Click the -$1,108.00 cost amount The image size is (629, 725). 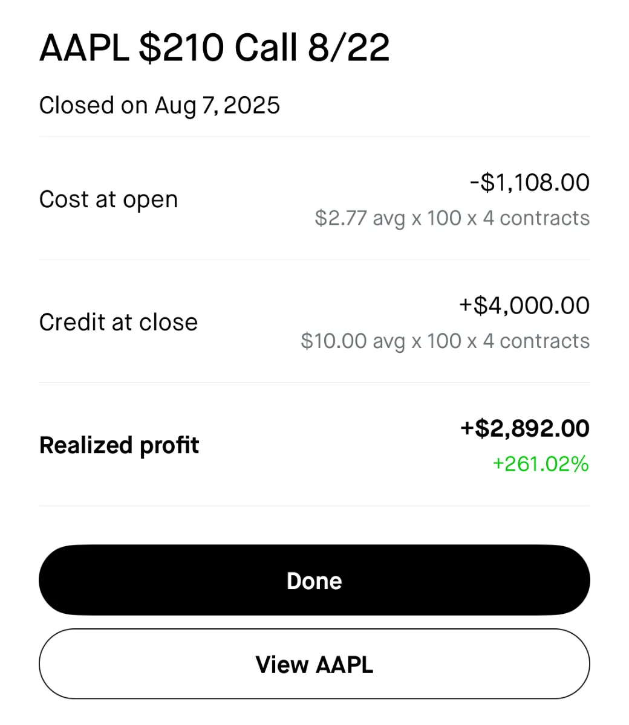tap(530, 182)
